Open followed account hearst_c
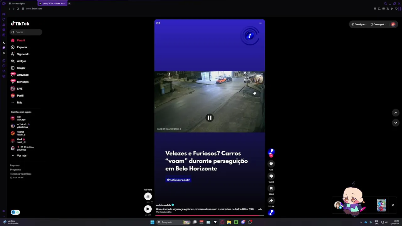402x226 pixels. [x=18, y=133]
